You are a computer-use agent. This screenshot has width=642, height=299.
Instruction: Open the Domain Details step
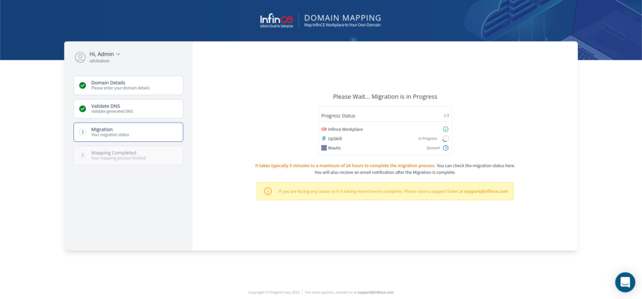[x=128, y=85]
